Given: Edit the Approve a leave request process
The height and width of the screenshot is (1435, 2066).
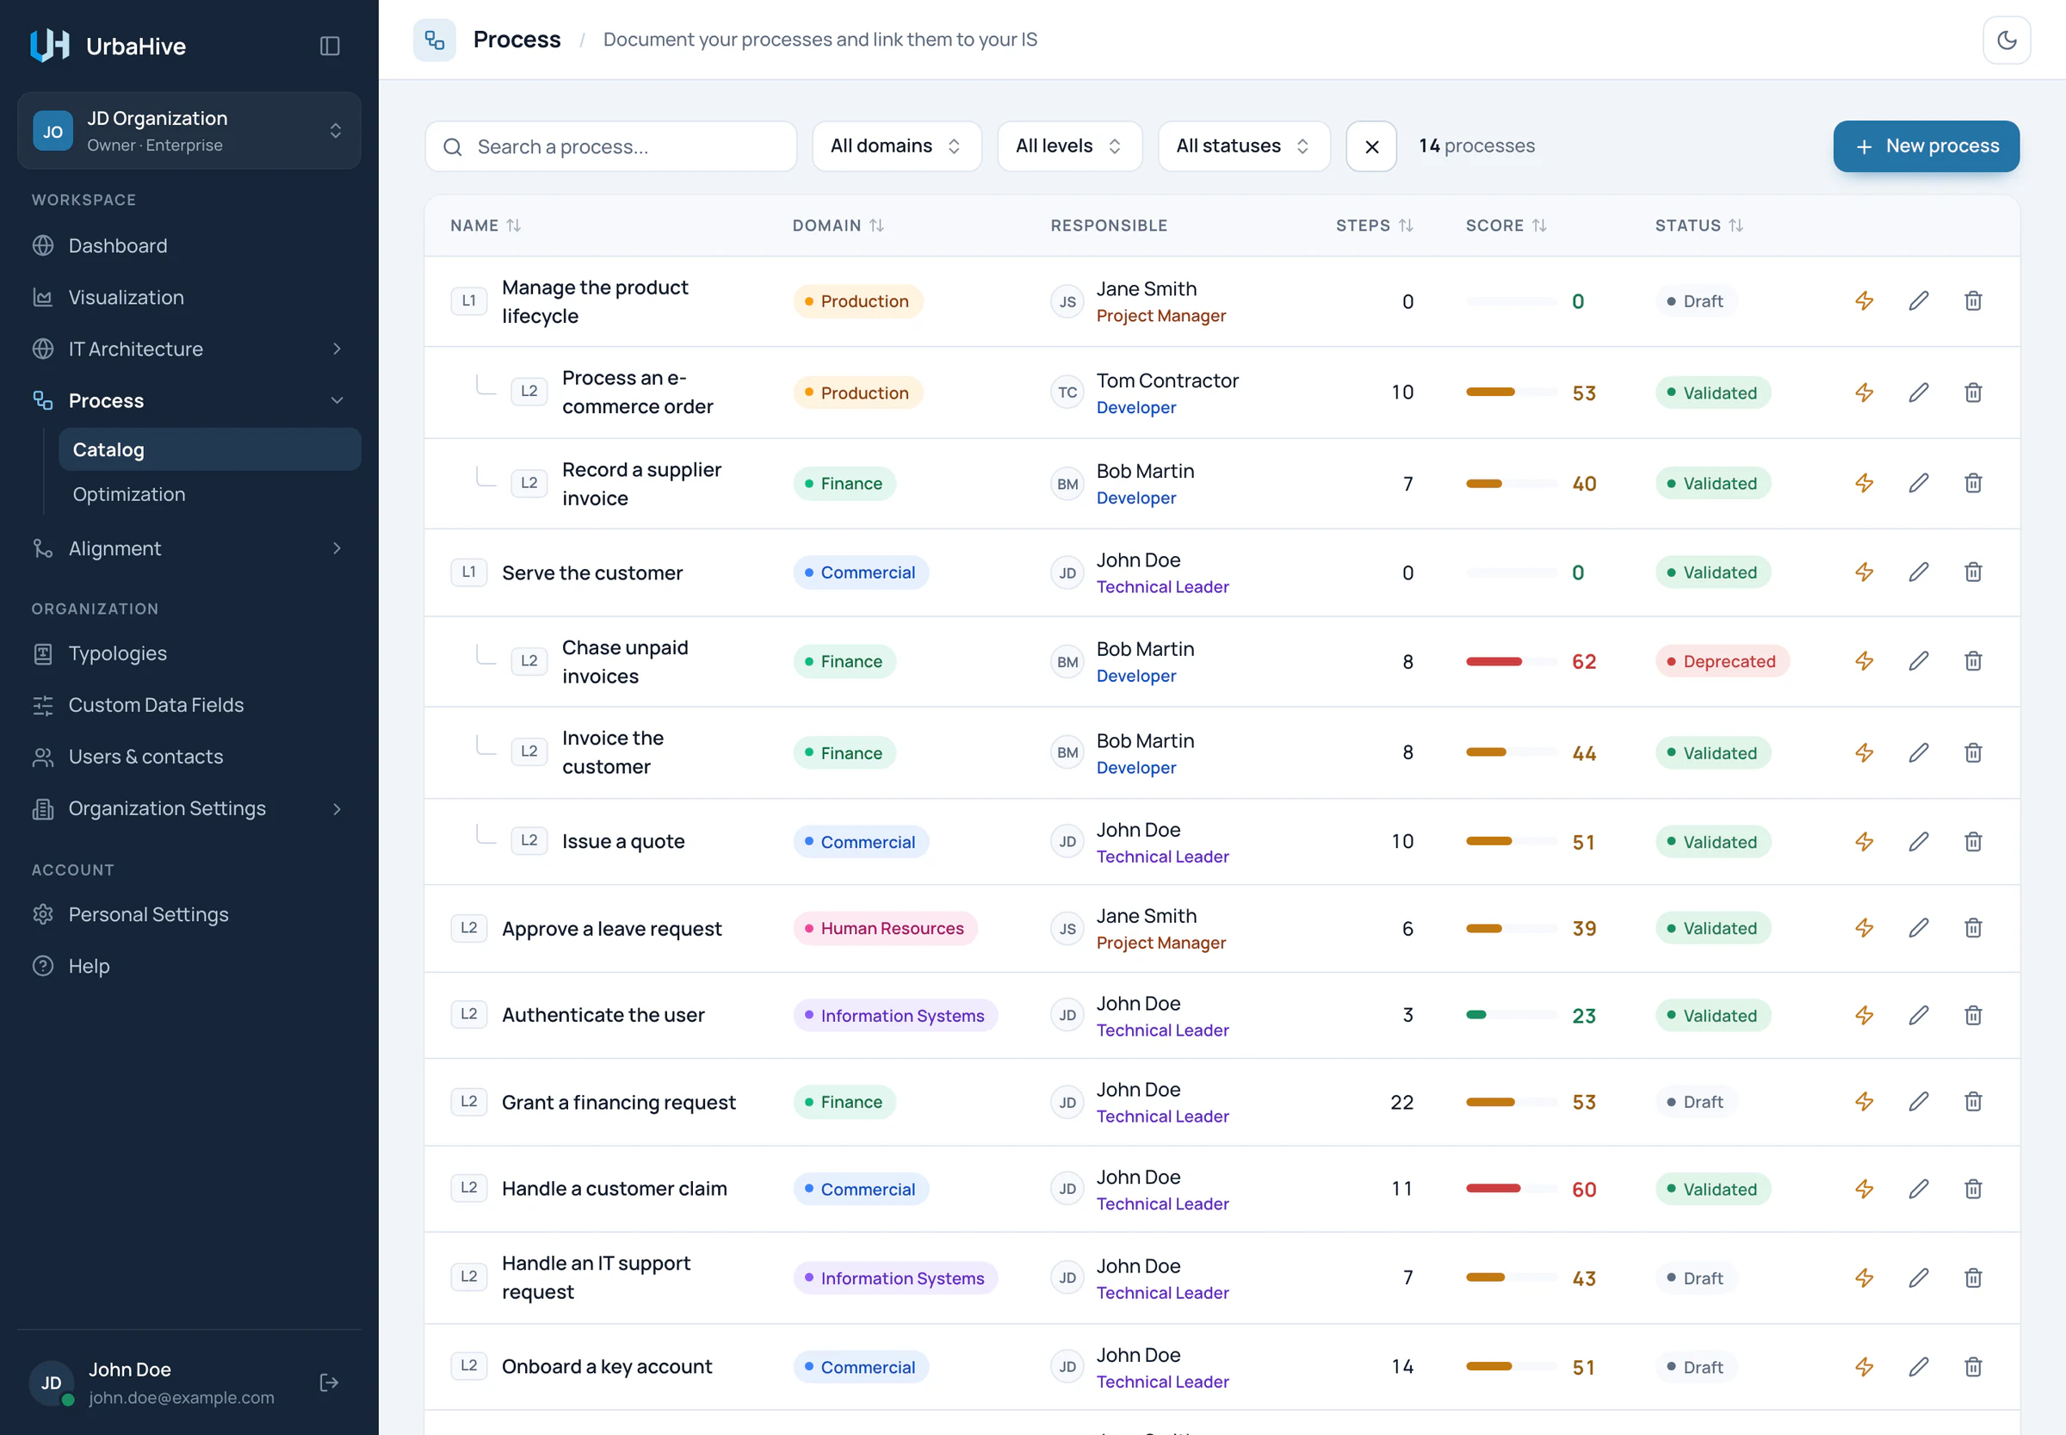Looking at the screenshot, I should point(1918,928).
